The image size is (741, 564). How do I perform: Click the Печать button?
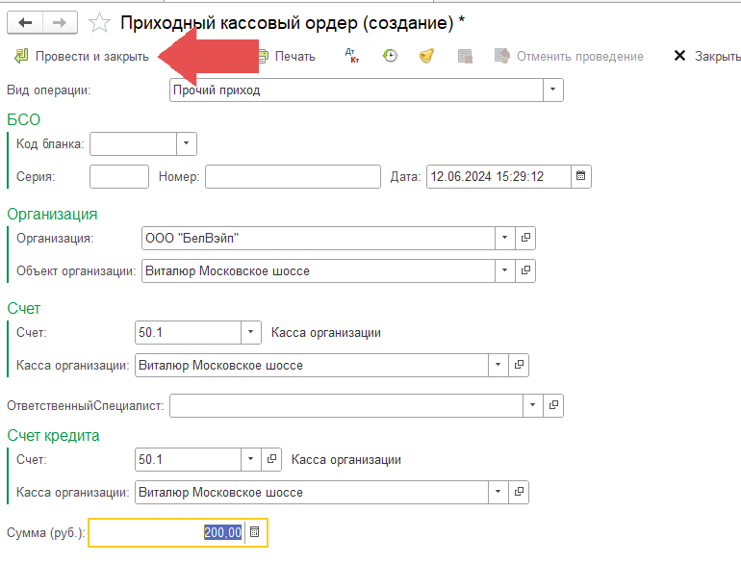[286, 56]
